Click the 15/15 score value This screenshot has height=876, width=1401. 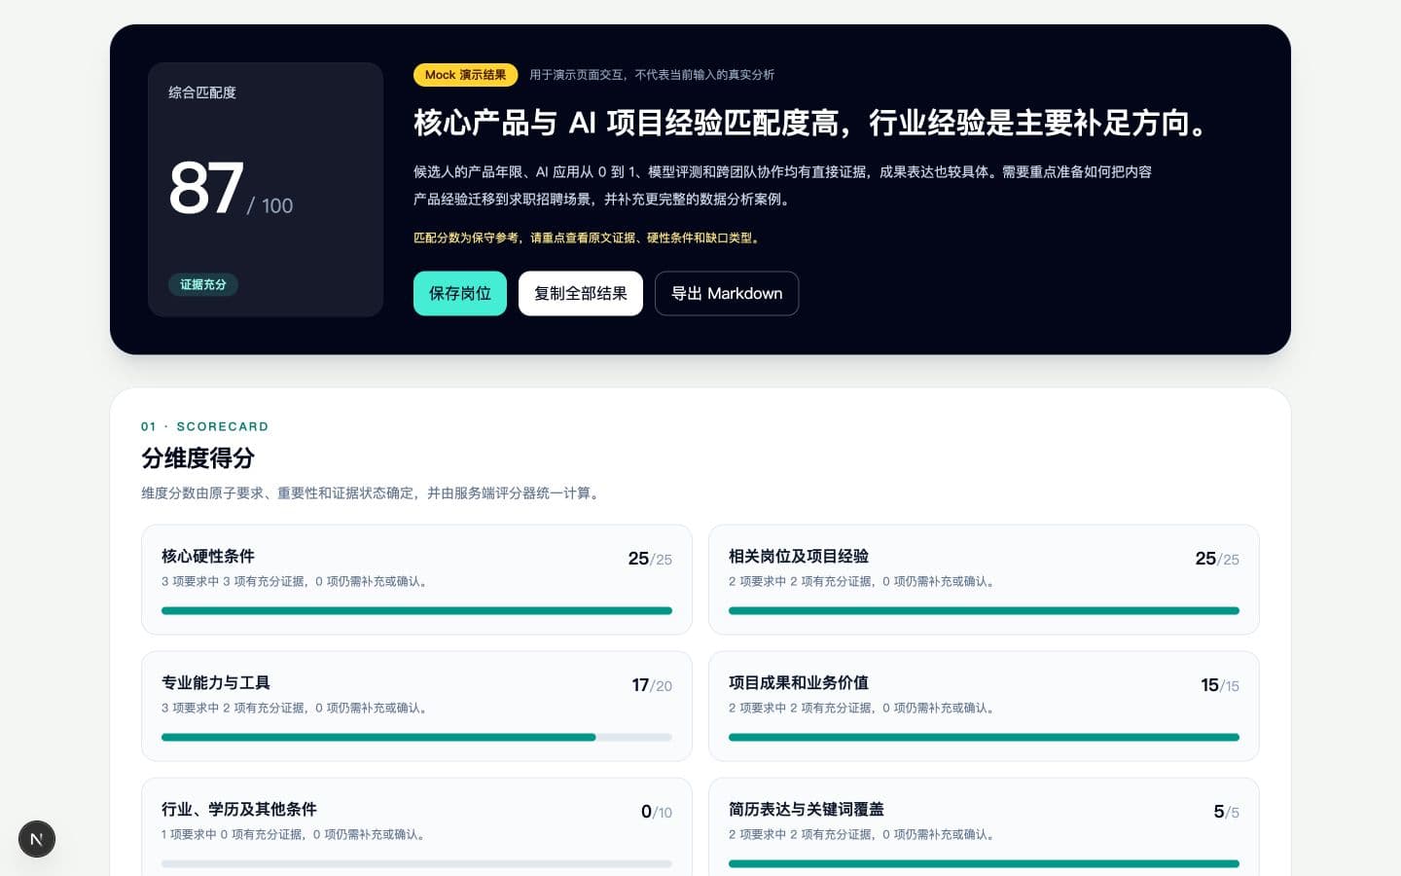[1220, 685]
